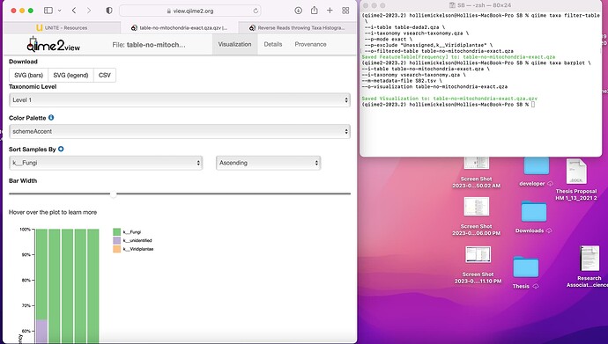Viewport: 608px width, 344px height.
Task: Download the CSV file
Action: click(x=105, y=76)
